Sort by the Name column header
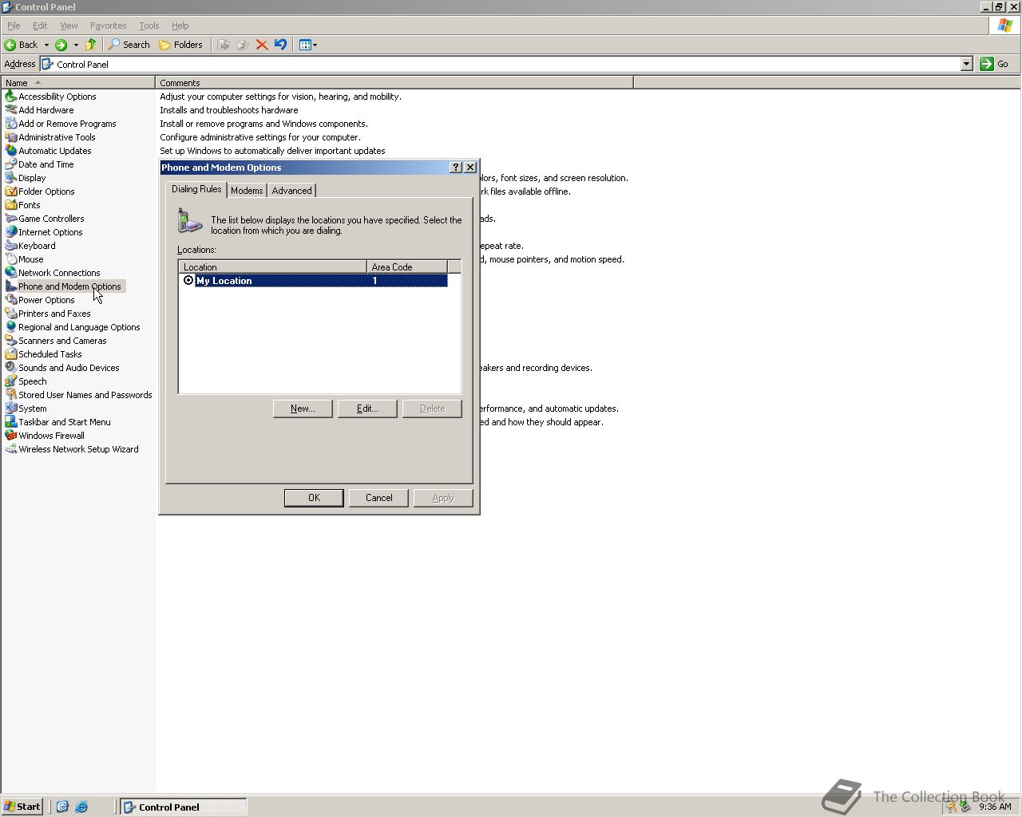 click(x=78, y=83)
